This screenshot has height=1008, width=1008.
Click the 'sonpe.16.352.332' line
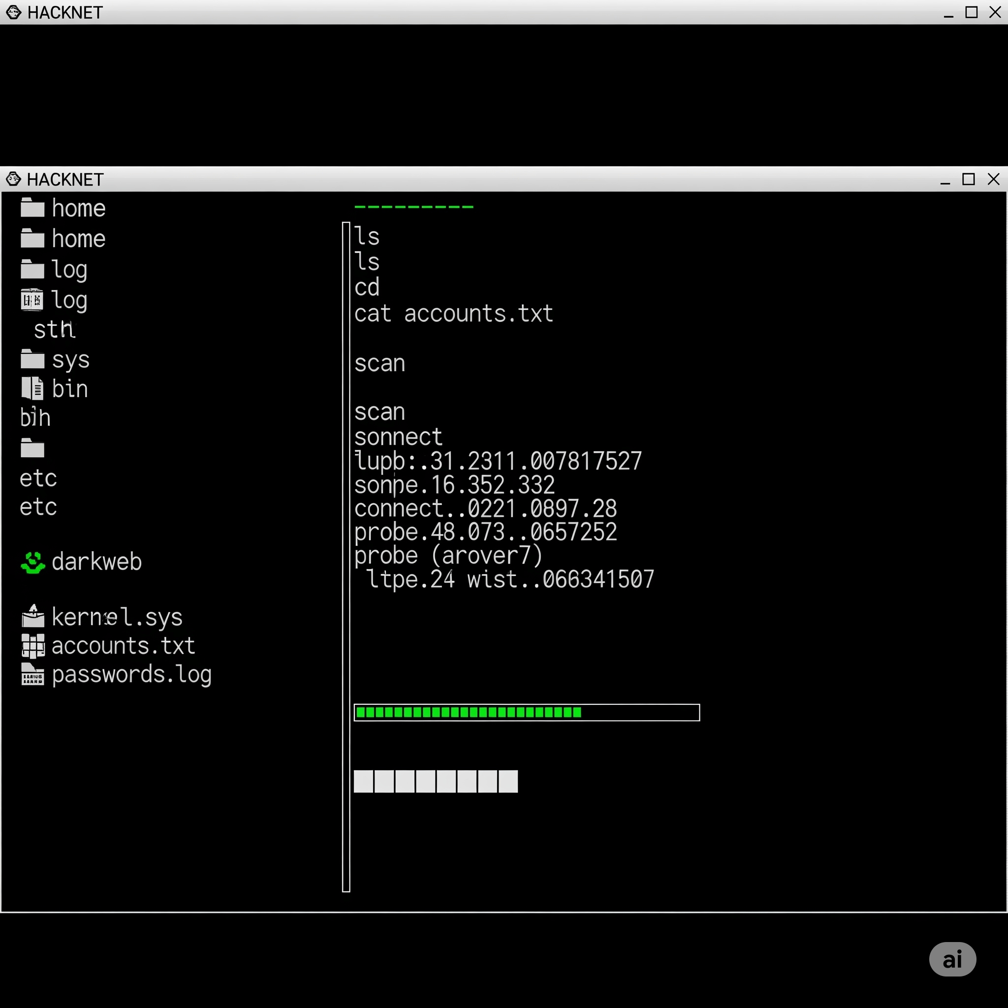pos(454,485)
